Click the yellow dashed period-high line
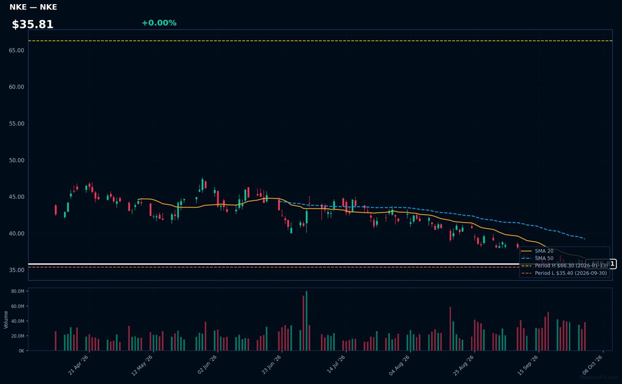Screen dimensions: 622x384 pyautogui.click(x=320, y=41)
